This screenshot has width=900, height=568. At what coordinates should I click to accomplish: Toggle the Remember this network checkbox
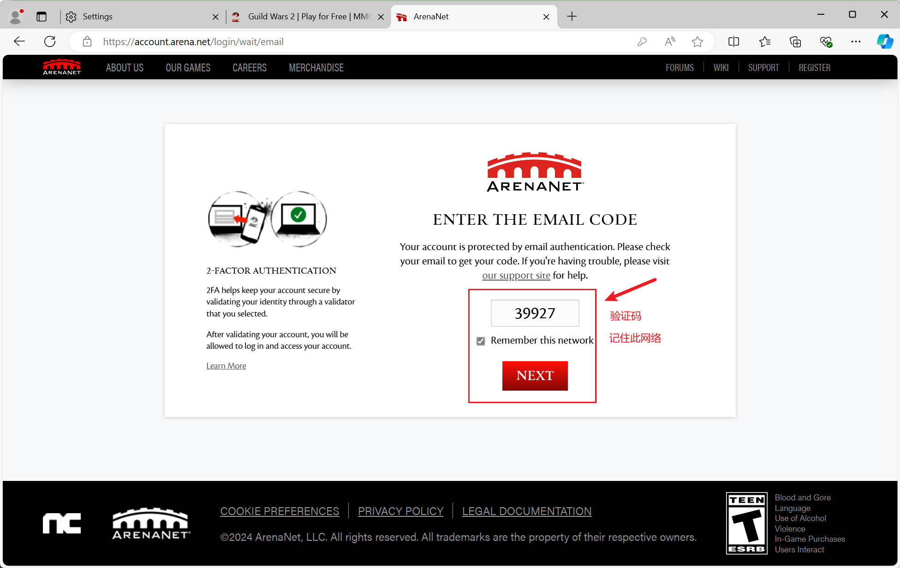(481, 341)
